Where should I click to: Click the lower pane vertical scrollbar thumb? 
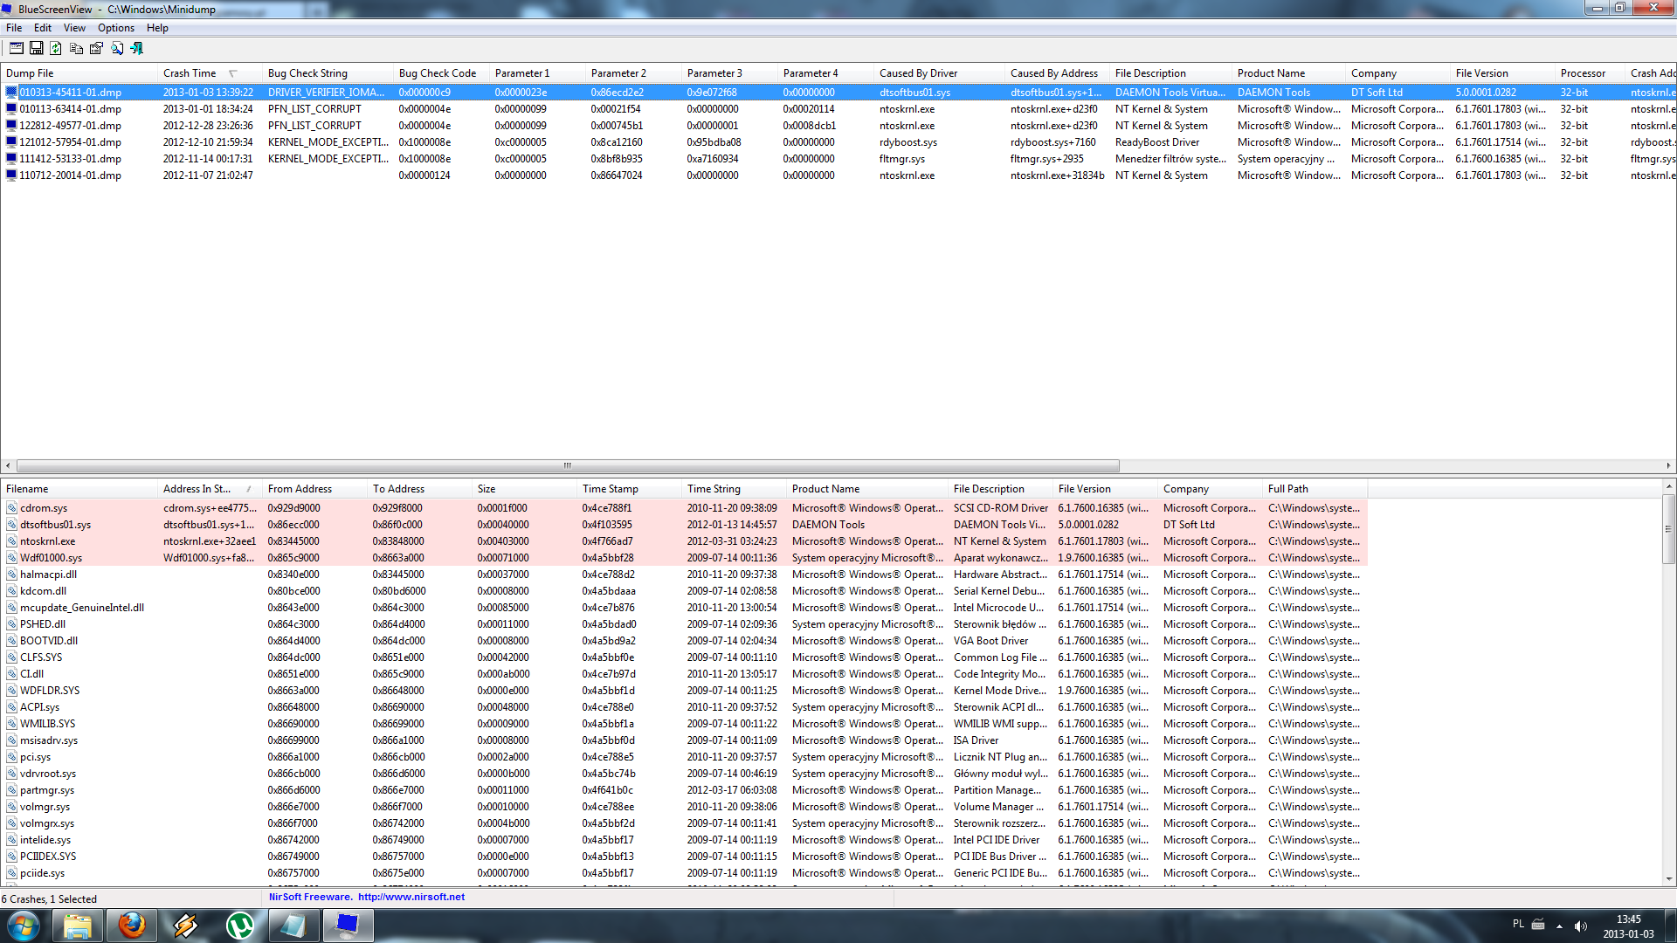(1668, 529)
